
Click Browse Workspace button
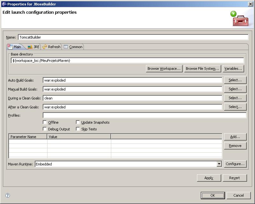tap(164, 69)
